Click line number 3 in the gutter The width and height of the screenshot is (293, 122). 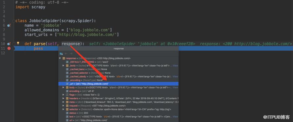click(4, 12)
